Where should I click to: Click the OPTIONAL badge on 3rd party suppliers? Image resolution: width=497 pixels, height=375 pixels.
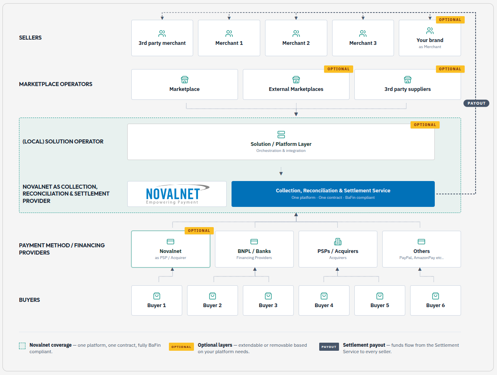tap(450, 69)
